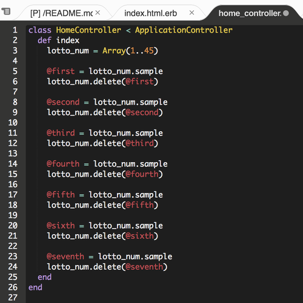Click '@fifth' variable on line 17
The image size is (303, 303).
point(61,195)
